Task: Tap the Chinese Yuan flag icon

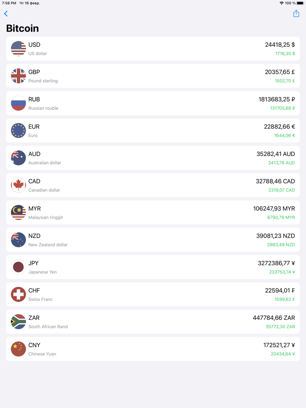Action: pos(18,349)
